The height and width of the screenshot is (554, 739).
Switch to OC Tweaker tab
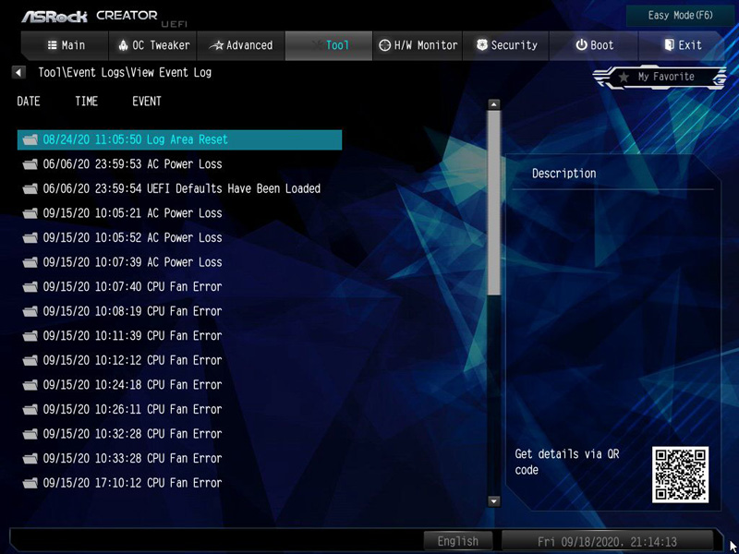pos(153,45)
